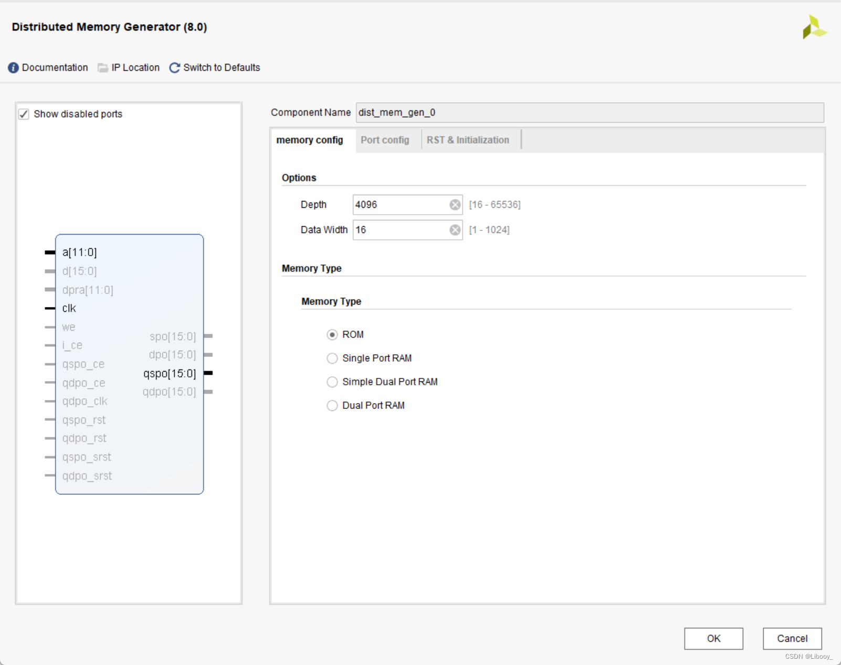
Task: Click the qdpo_srst port label
Action: coord(87,476)
